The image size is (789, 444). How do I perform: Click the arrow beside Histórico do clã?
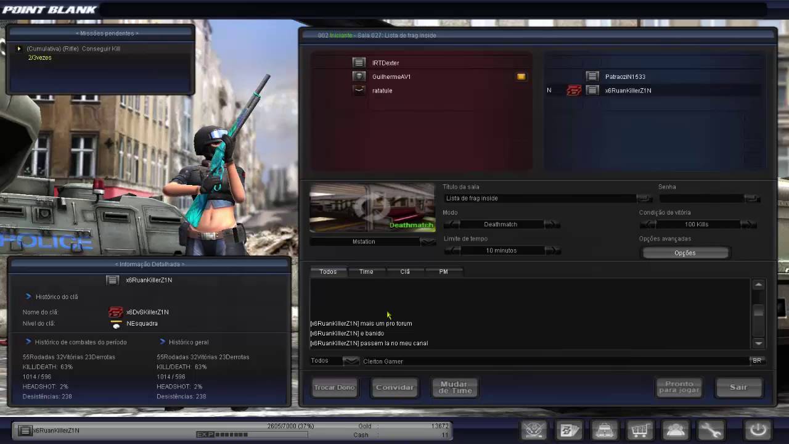(28, 297)
